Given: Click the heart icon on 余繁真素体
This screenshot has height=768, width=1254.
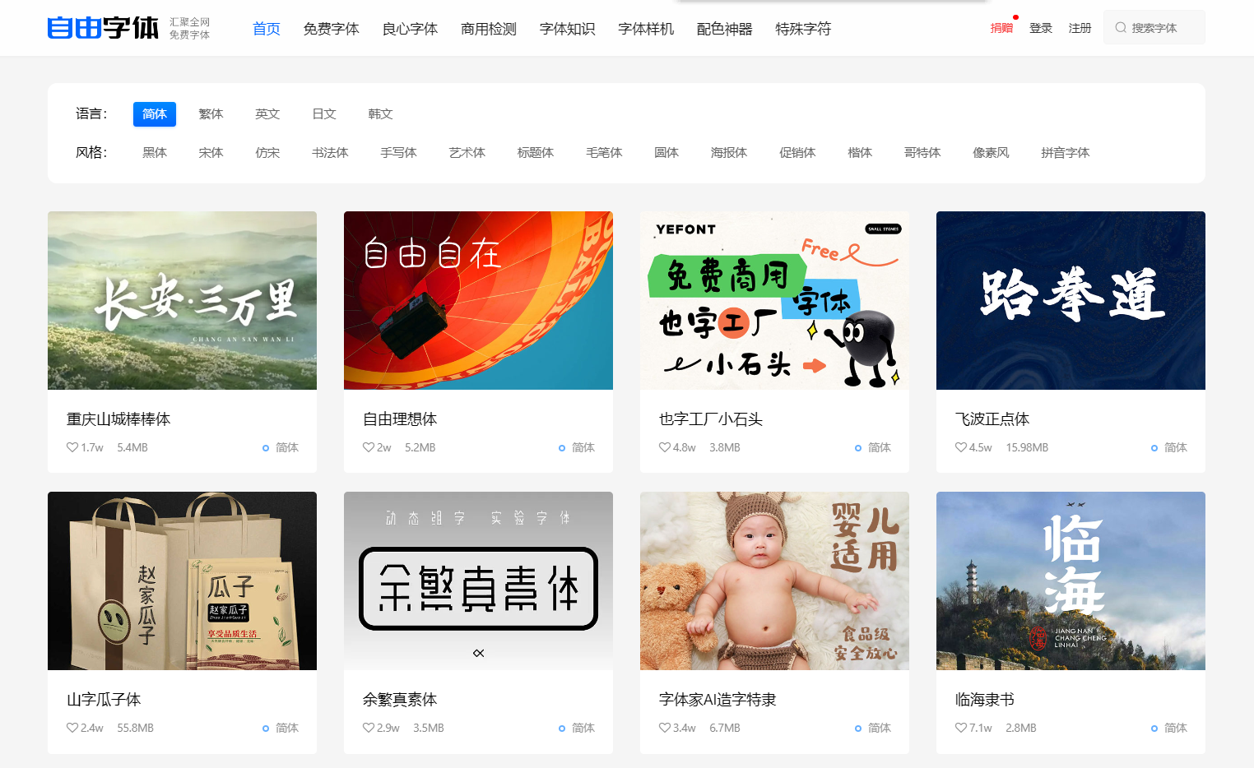Looking at the screenshot, I should pos(367,727).
